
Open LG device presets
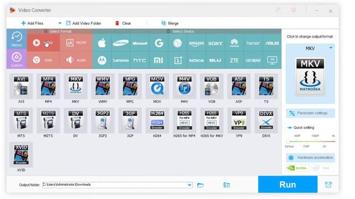click(177, 43)
